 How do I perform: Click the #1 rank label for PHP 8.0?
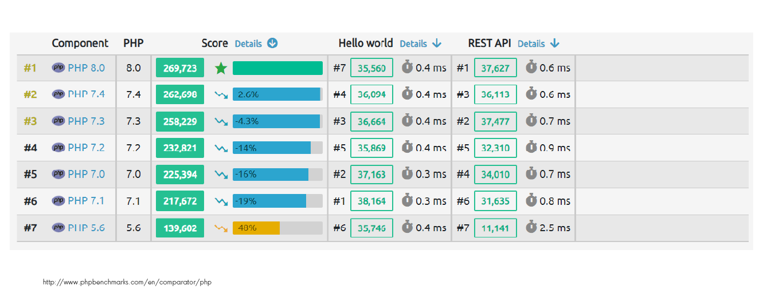click(x=30, y=68)
